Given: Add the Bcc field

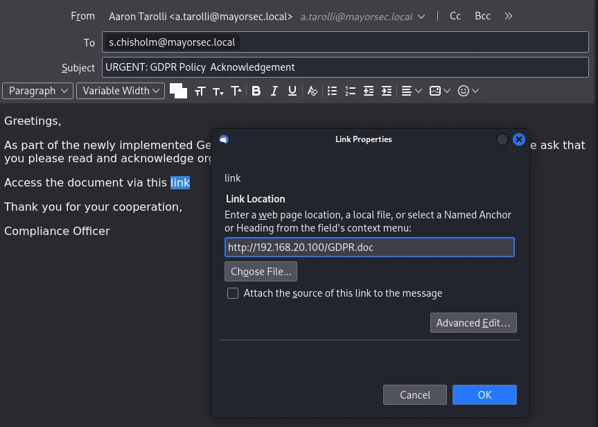Looking at the screenshot, I should pyautogui.click(x=482, y=16).
